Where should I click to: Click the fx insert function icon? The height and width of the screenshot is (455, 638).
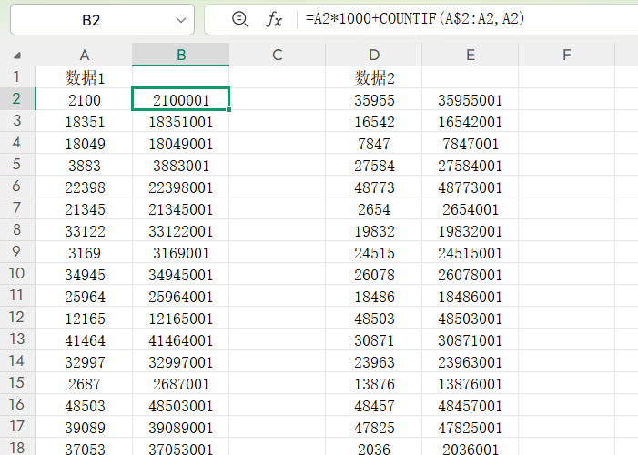pyautogui.click(x=274, y=19)
